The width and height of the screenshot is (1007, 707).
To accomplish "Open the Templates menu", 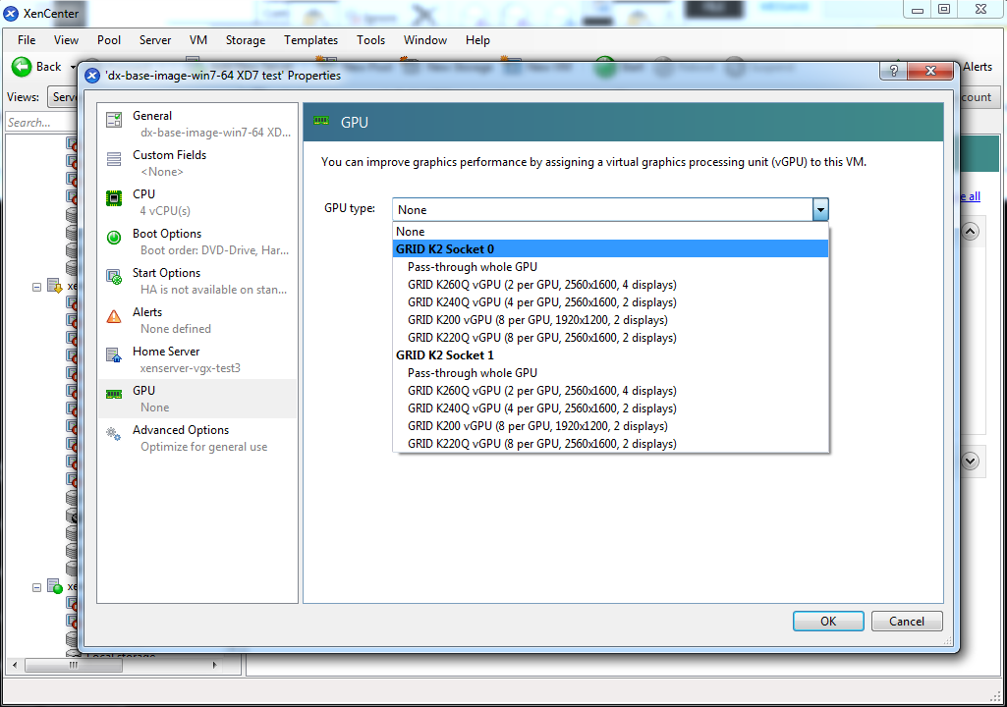I will coord(310,40).
